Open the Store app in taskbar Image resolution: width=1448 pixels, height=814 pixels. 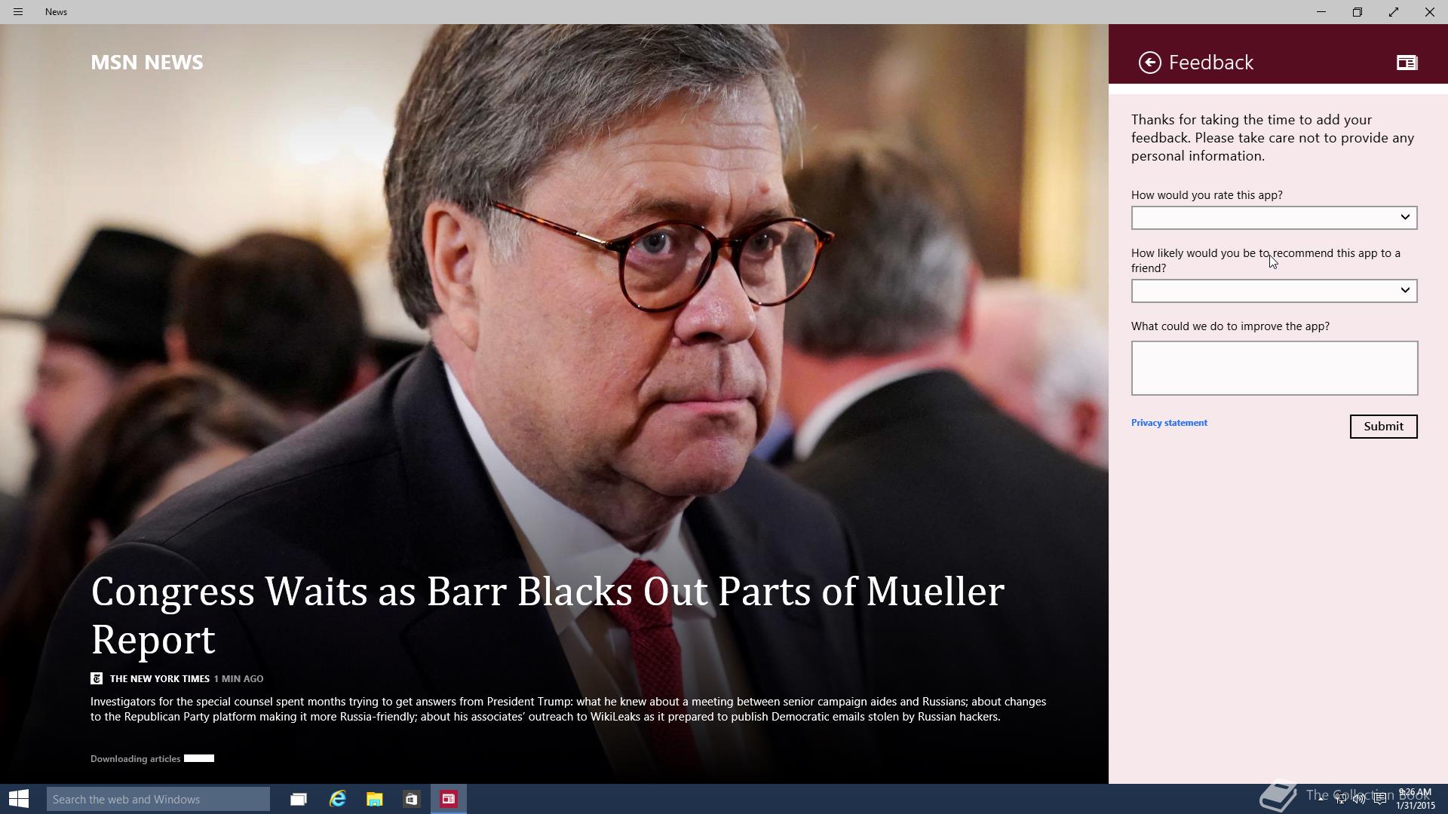411,799
